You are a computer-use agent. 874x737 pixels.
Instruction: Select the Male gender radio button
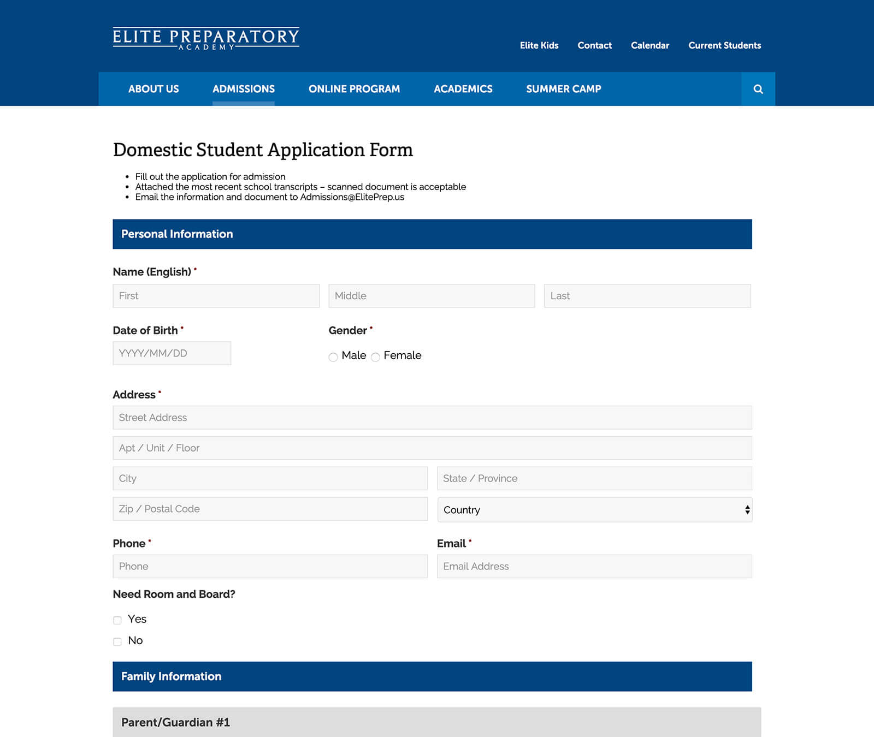[333, 357]
